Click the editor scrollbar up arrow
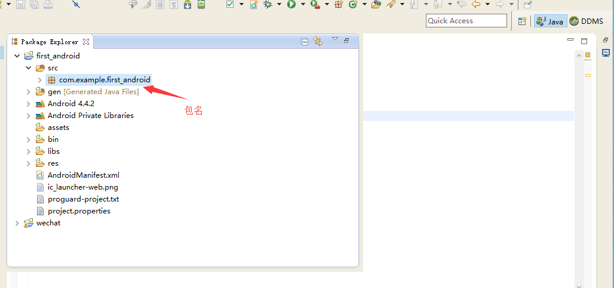The image size is (614, 288). click(579, 56)
